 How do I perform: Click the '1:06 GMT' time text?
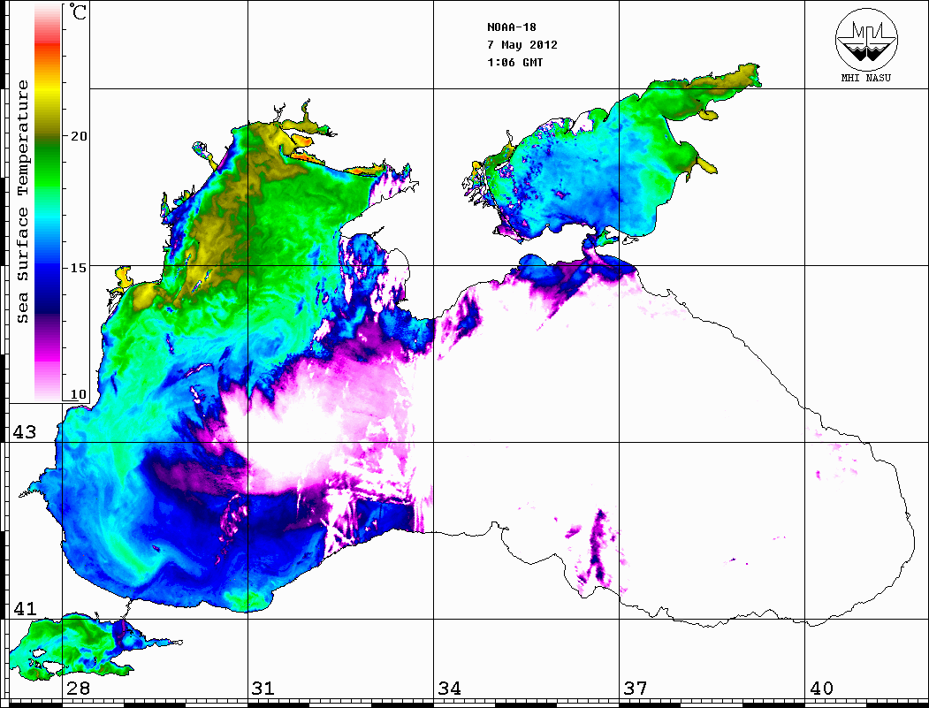(514, 63)
